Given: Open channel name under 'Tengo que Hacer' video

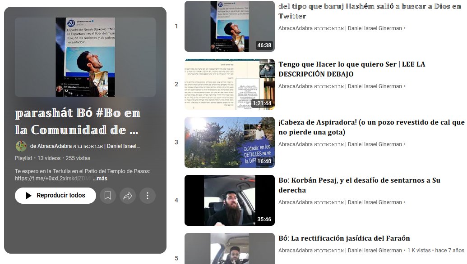Looking at the screenshot, I should [340, 86].
